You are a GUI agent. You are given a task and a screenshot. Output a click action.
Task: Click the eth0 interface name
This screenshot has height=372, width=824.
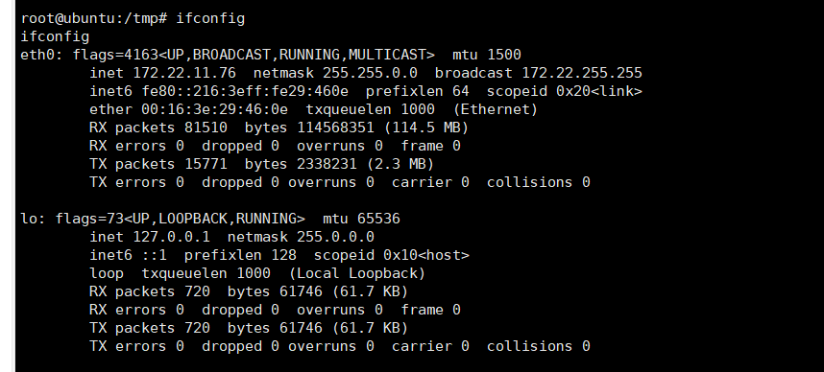[x=37, y=55]
